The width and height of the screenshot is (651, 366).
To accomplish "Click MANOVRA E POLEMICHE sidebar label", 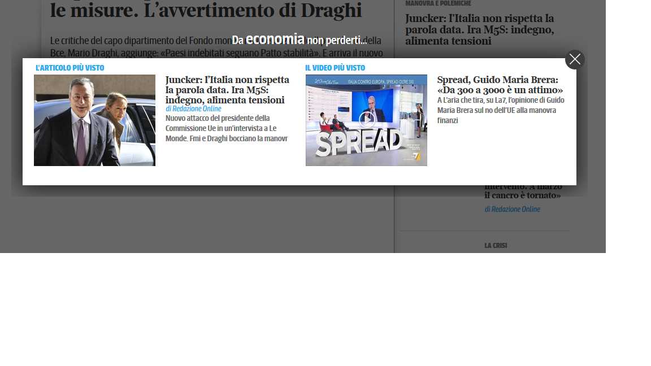I will (x=438, y=3).
